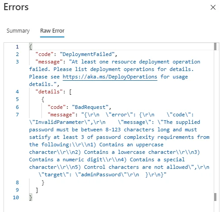This screenshot has width=223, height=212.
Task: Click line number 7 in the gutter
Action: click(17, 115)
